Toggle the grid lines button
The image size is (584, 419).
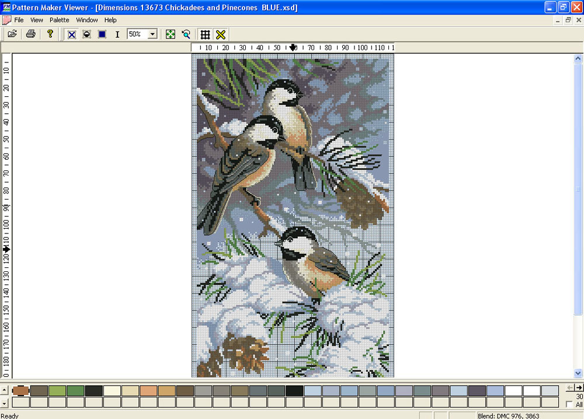(205, 34)
